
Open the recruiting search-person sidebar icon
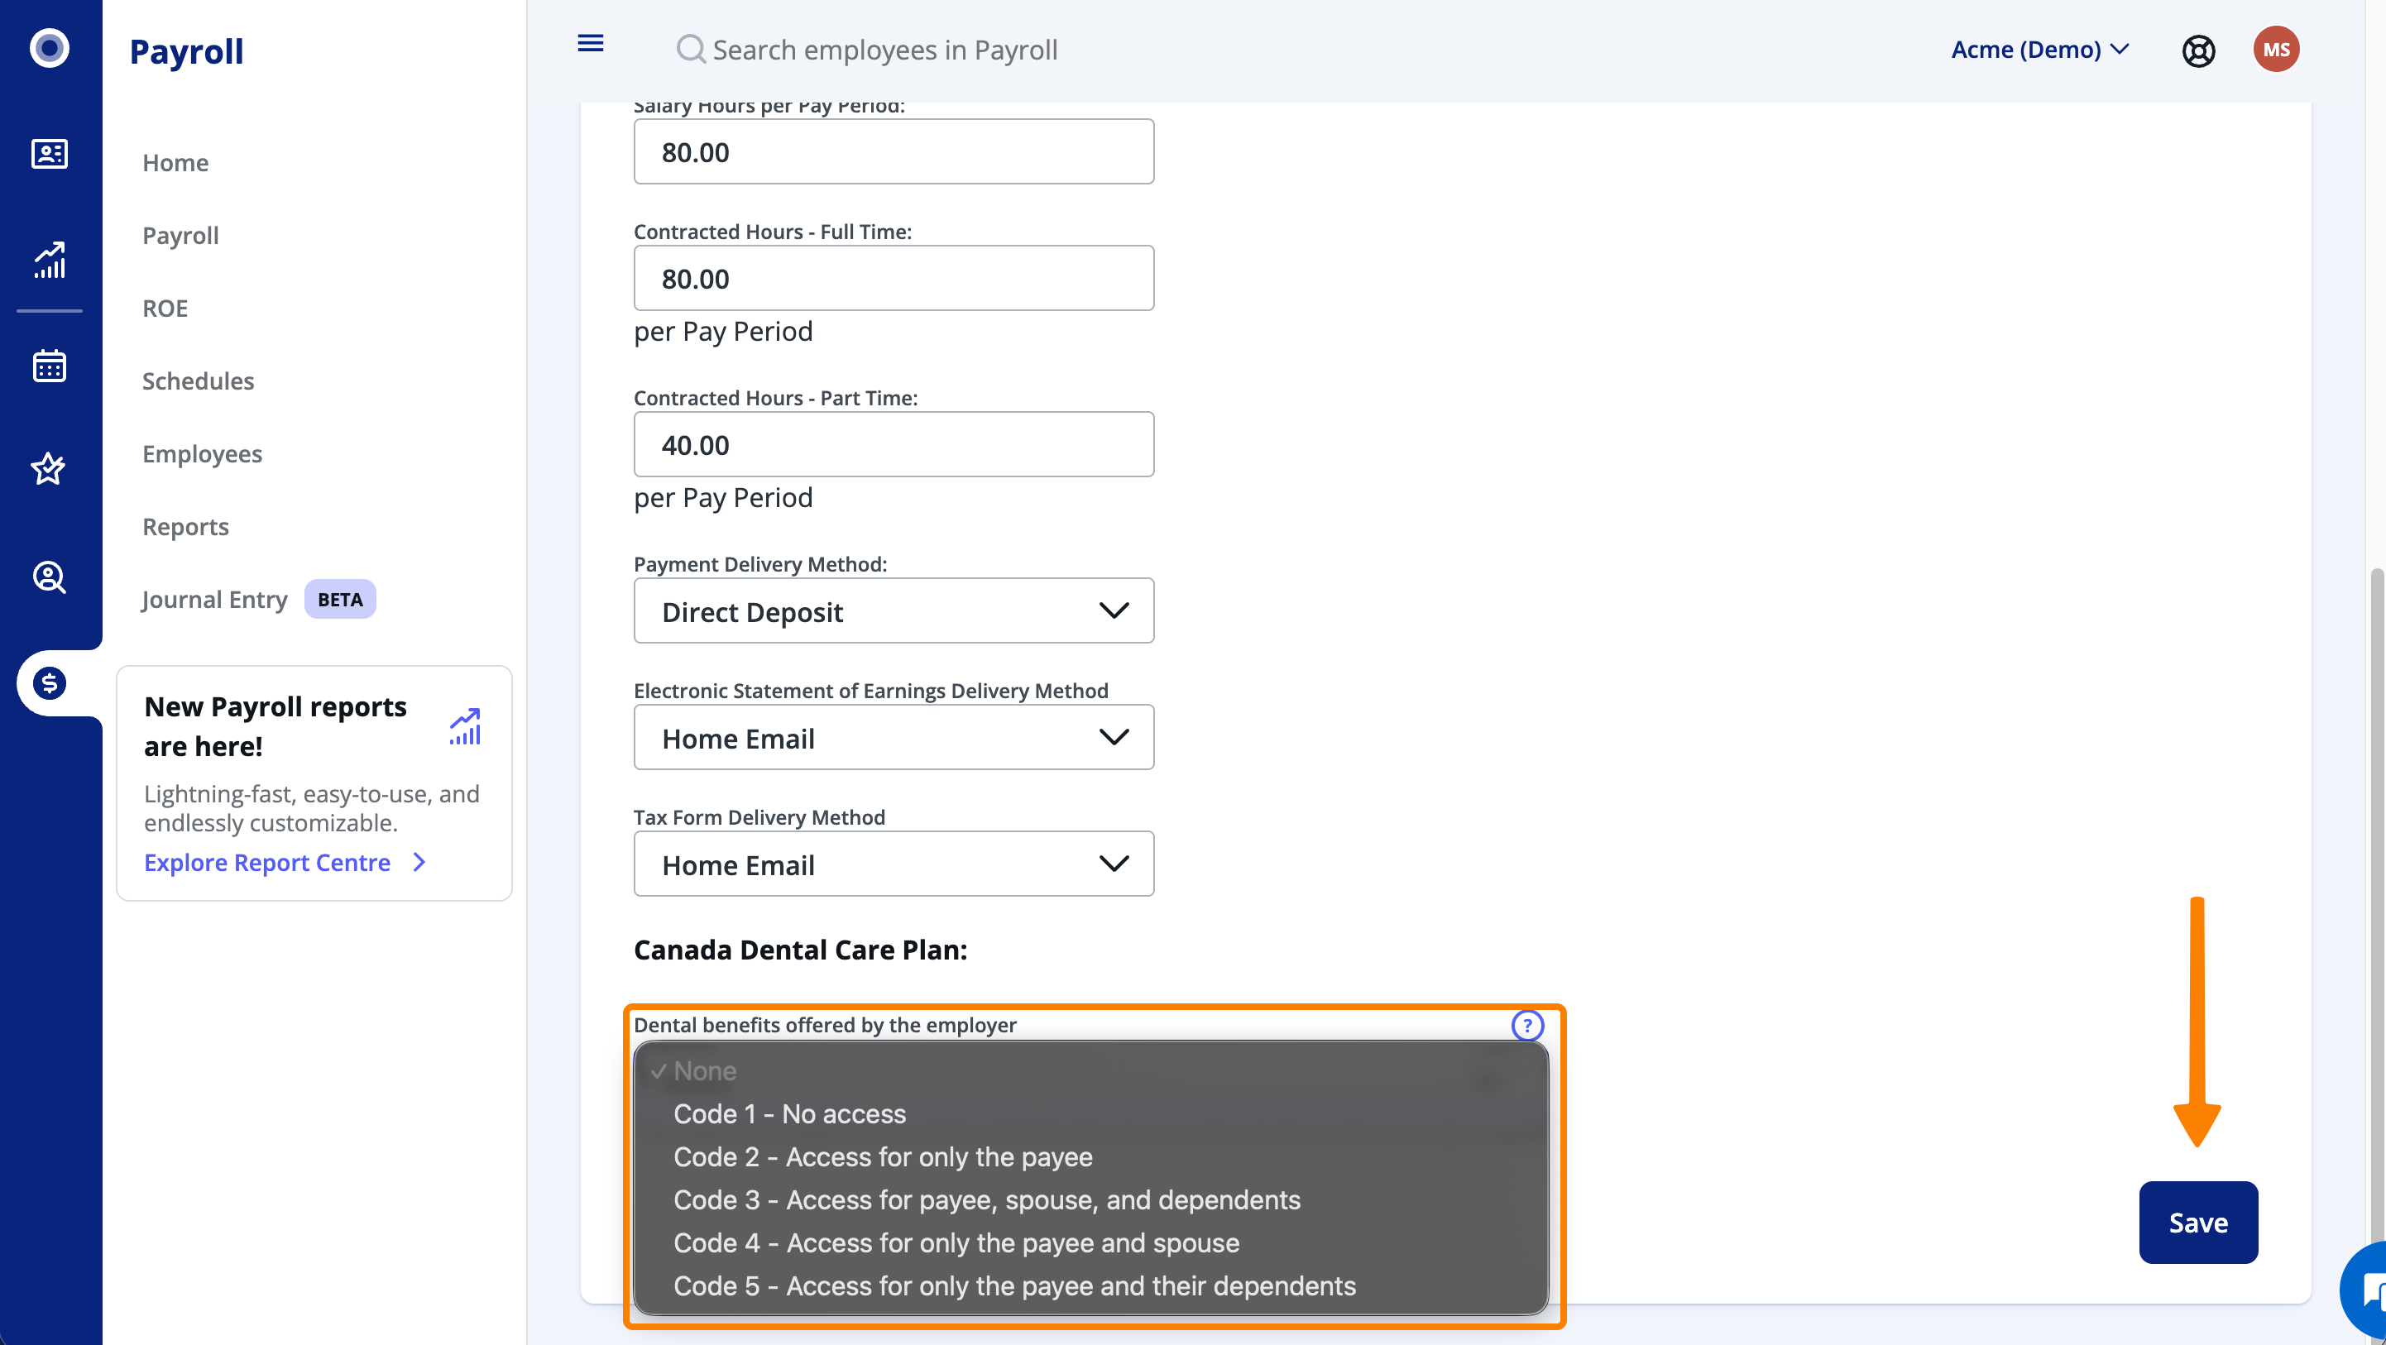click(49, 577)
